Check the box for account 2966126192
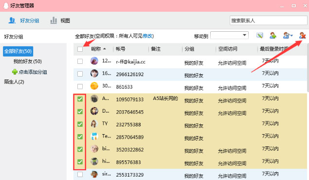The height and width of the screenshot is (180, 309). 80,74
